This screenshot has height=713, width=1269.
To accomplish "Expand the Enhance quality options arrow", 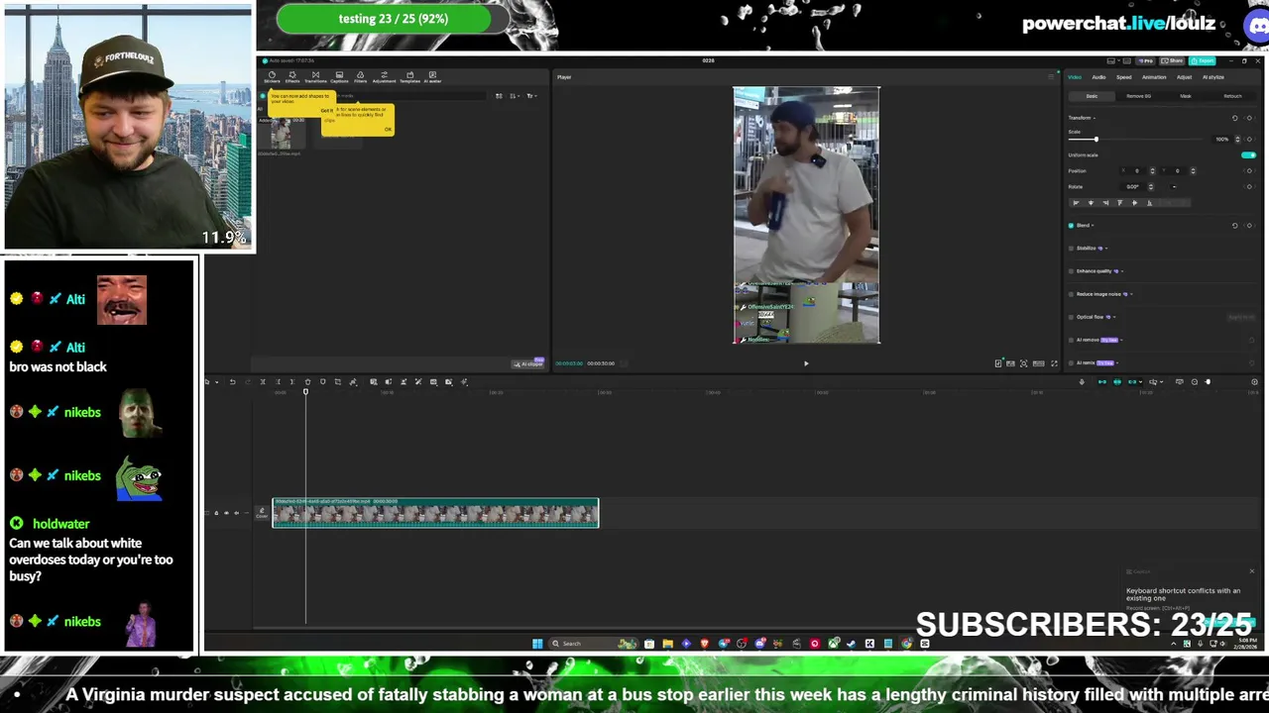I will [x=1122, y=271].
